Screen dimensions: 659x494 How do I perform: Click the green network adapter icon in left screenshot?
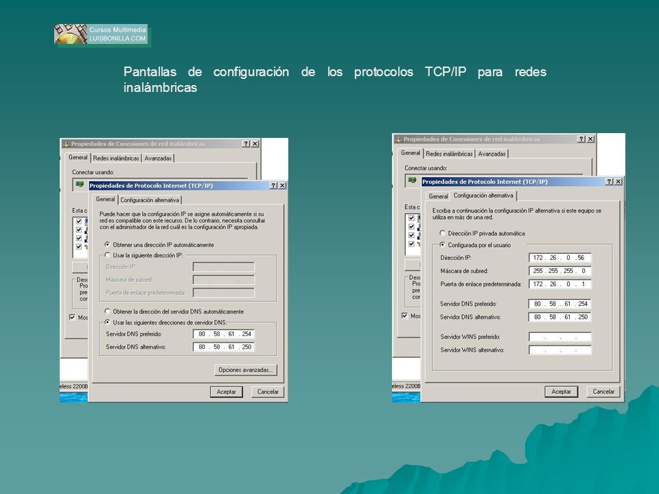click(x=80, y=184)
